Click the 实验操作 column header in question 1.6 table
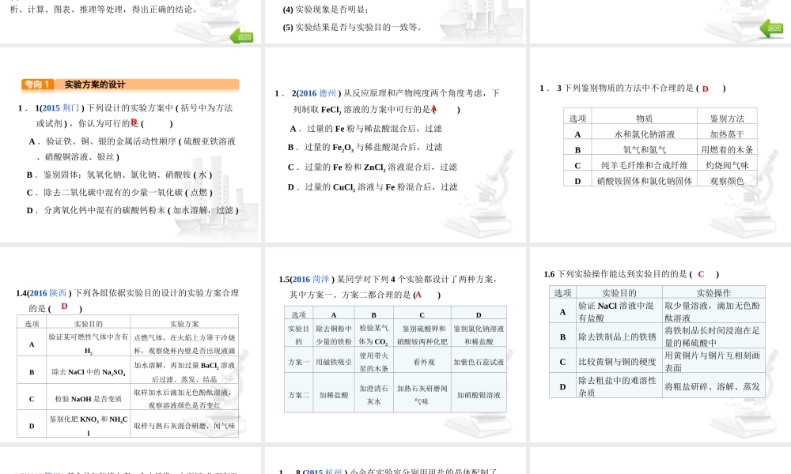This screenshot has height=474, width=791. [713, 292]
